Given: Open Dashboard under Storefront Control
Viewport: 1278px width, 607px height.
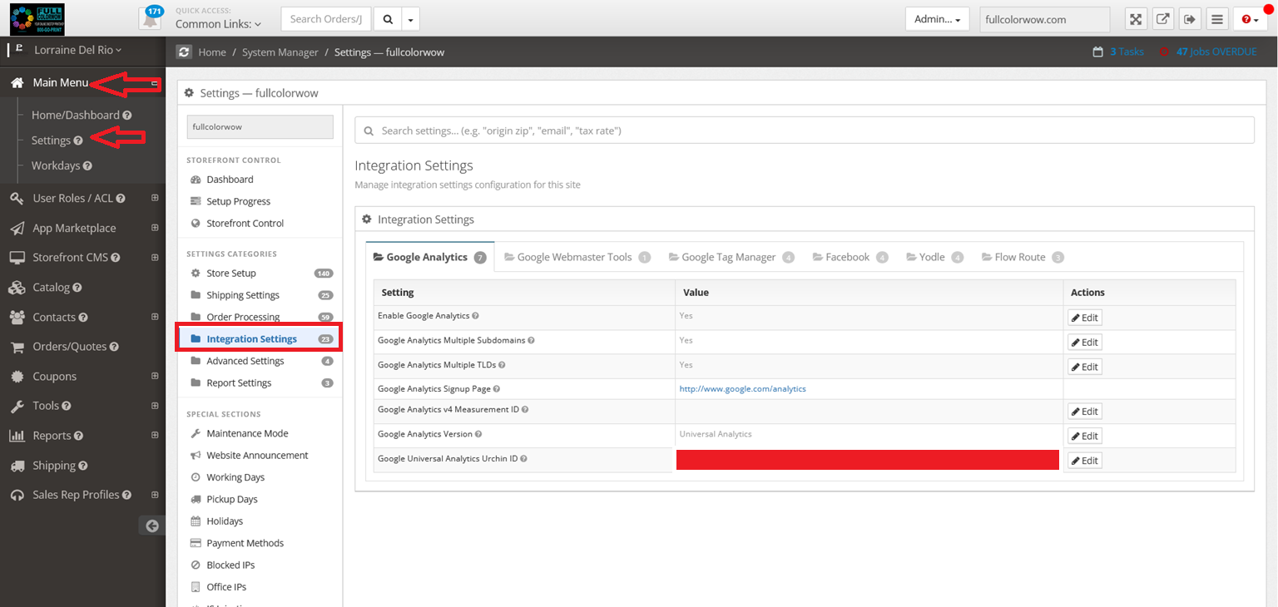Looking at the screenshot, I should (230, 180).
